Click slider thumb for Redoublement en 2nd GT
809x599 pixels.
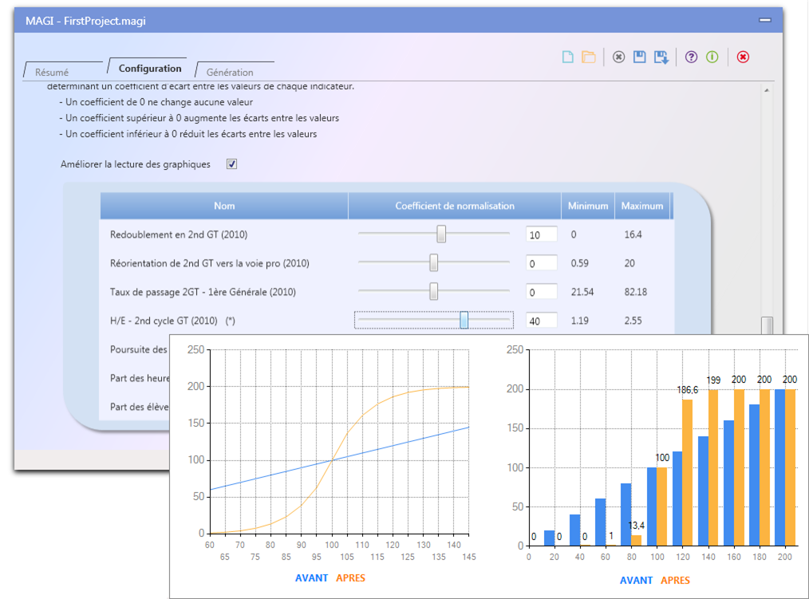point(441,234)
